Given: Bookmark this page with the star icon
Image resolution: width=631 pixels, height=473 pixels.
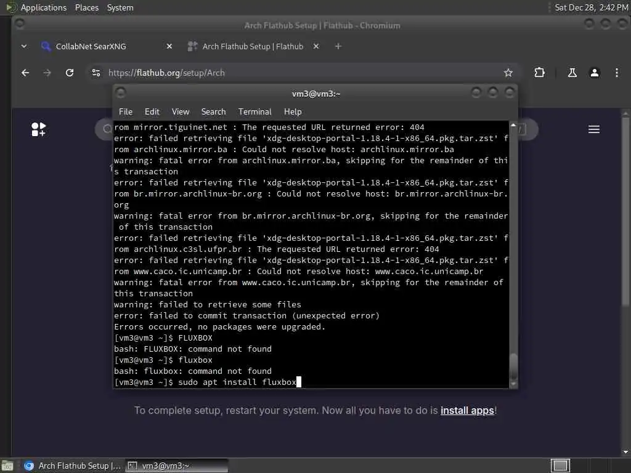Looking at the screenshot, I should (x=508, y=73).
